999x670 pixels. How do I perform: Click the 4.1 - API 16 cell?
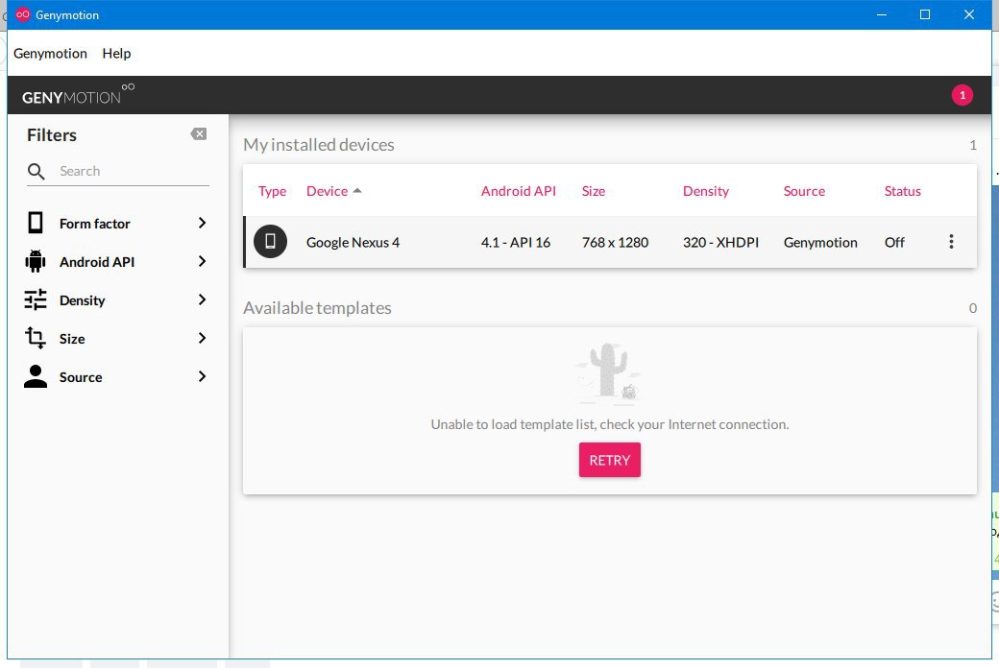[x=516, y=243]
